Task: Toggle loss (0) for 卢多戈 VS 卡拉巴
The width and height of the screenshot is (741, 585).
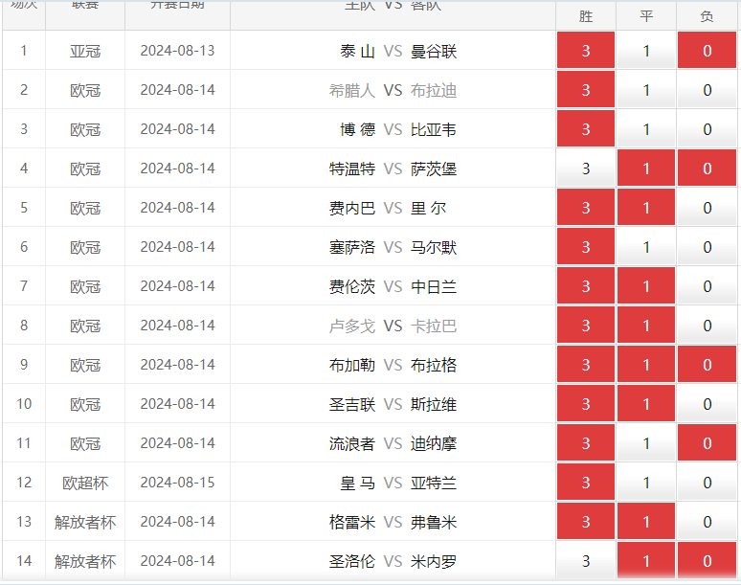Action: (x=707, y=325)
